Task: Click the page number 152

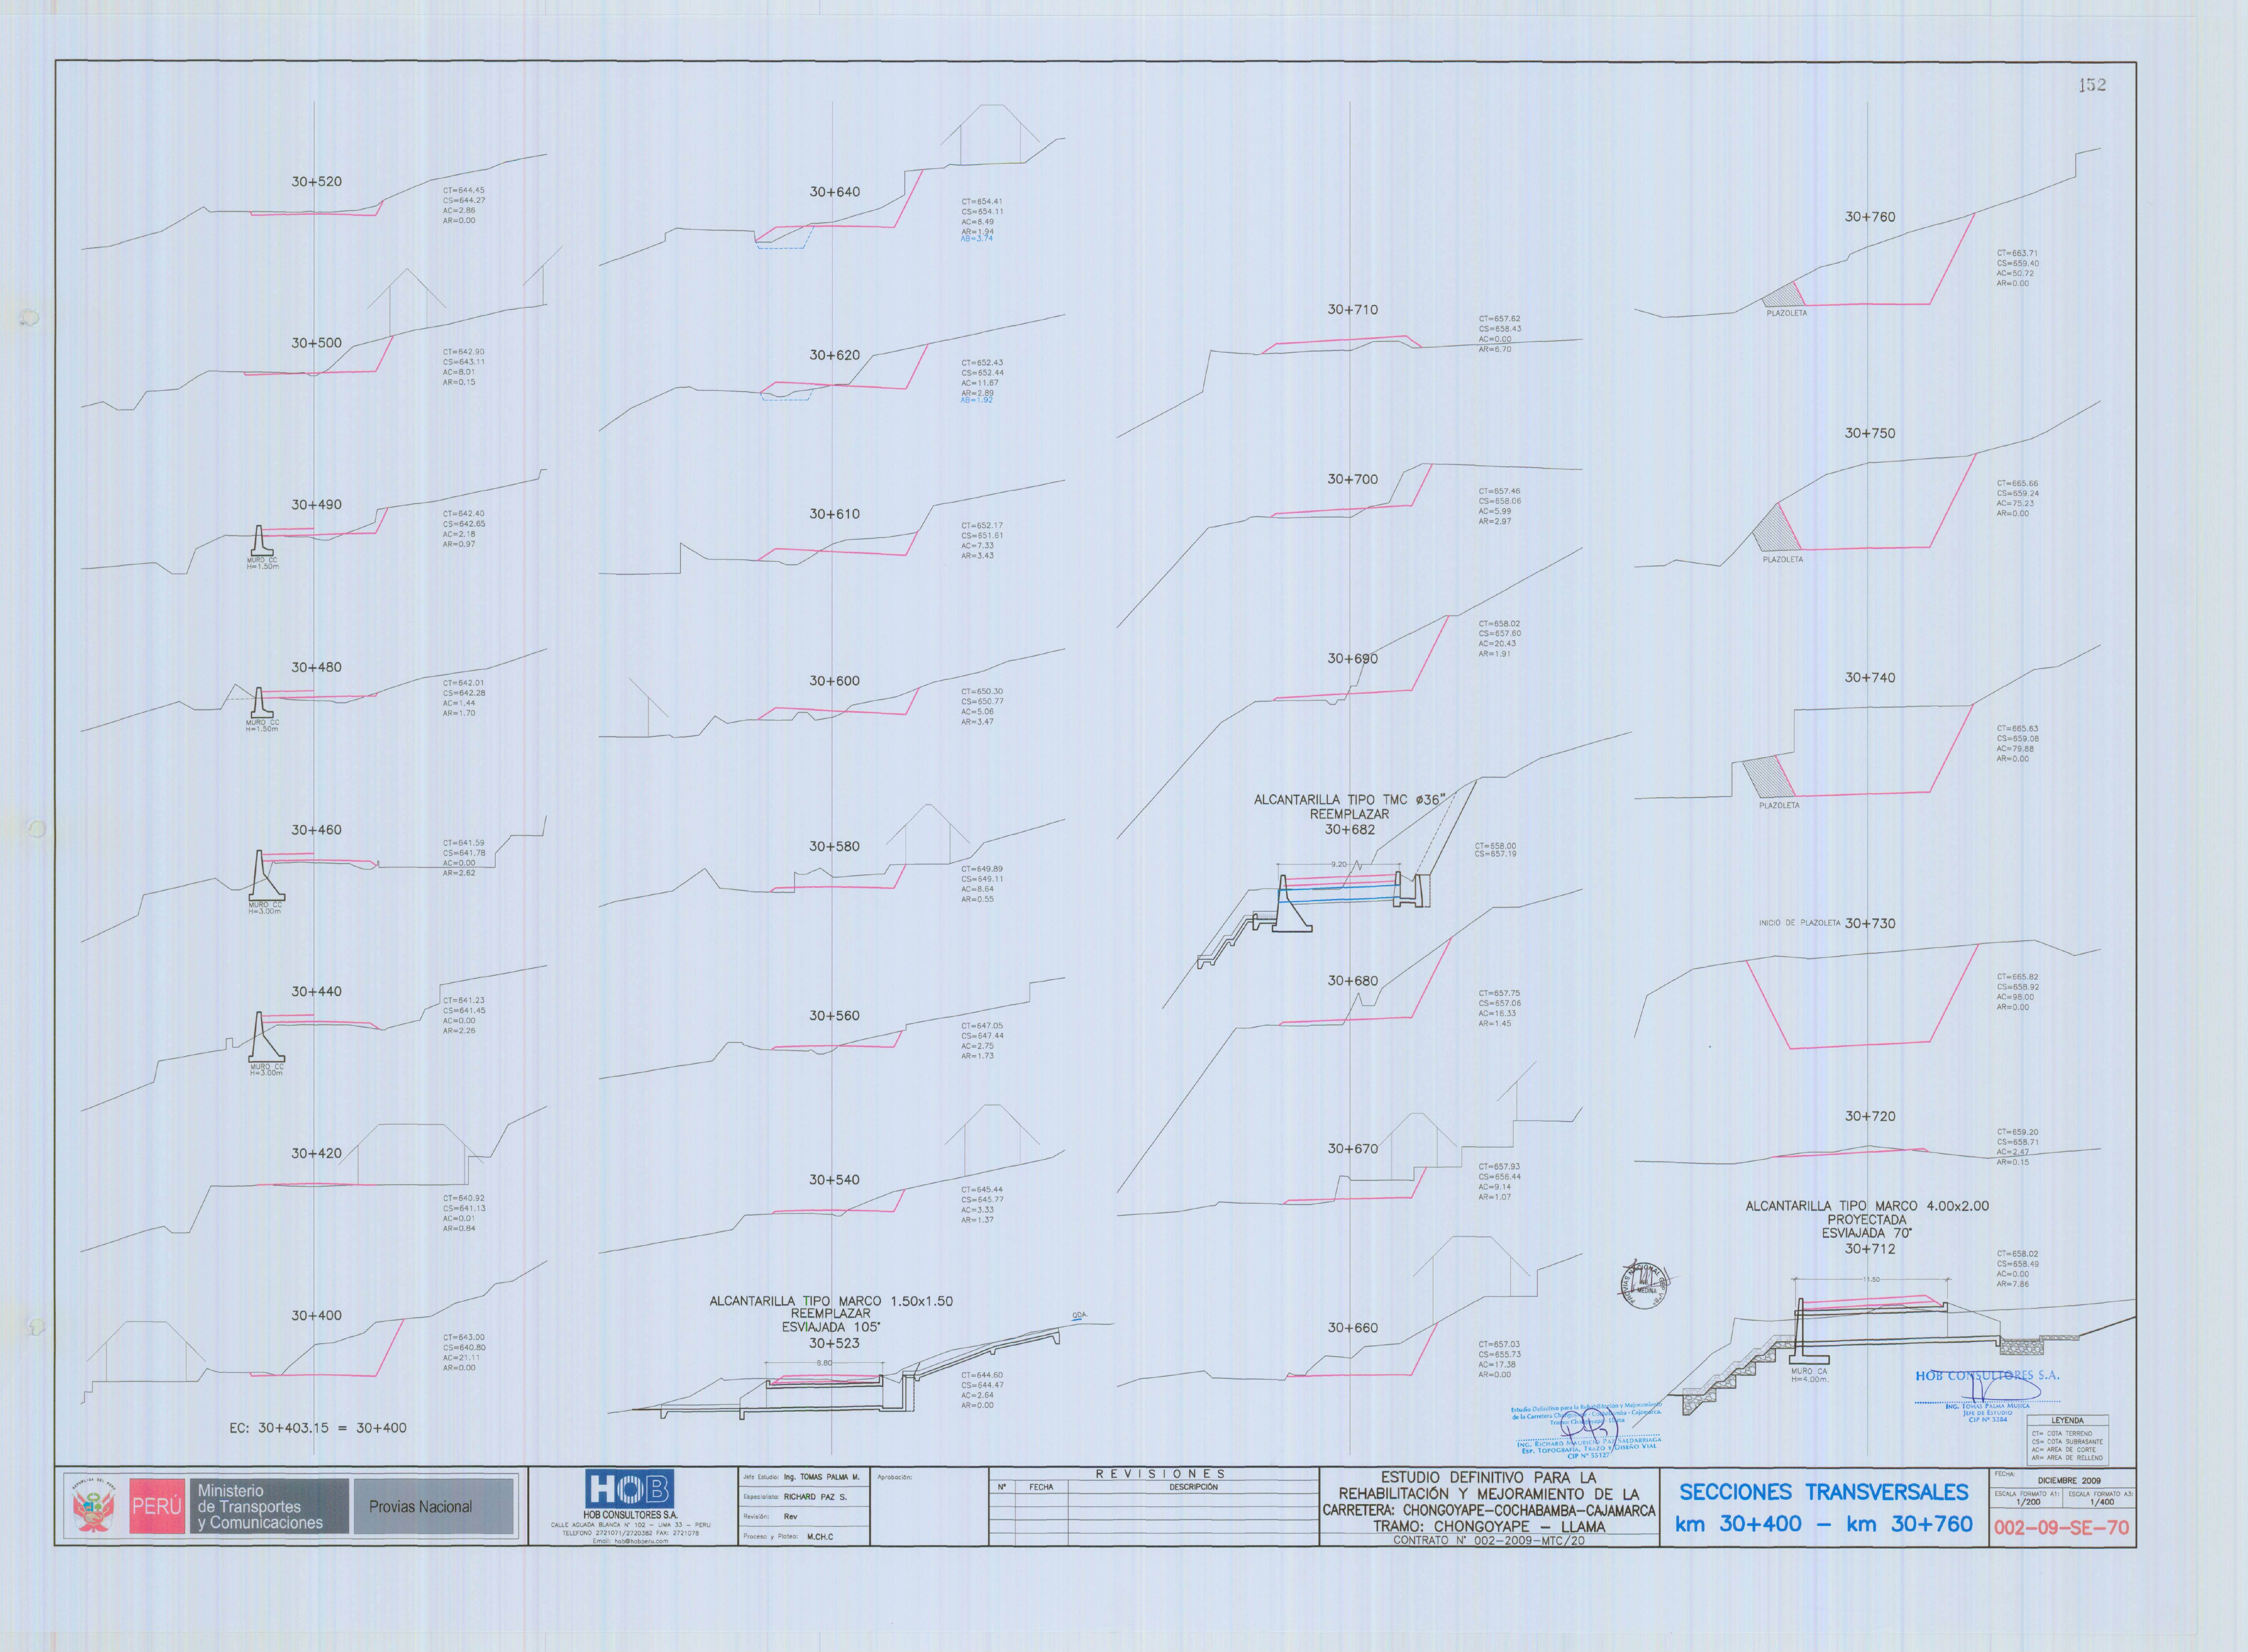Action: point(2092,85)
